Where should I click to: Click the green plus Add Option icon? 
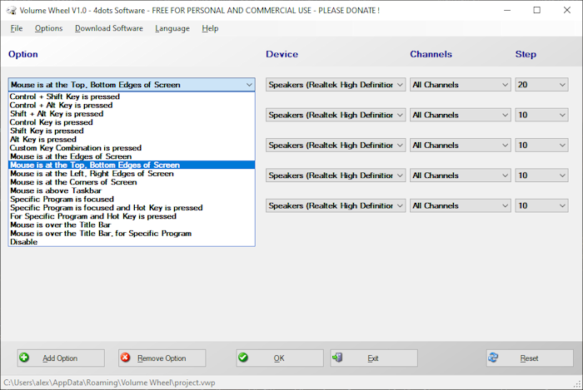pyautogui.click(x=25, y=358)
